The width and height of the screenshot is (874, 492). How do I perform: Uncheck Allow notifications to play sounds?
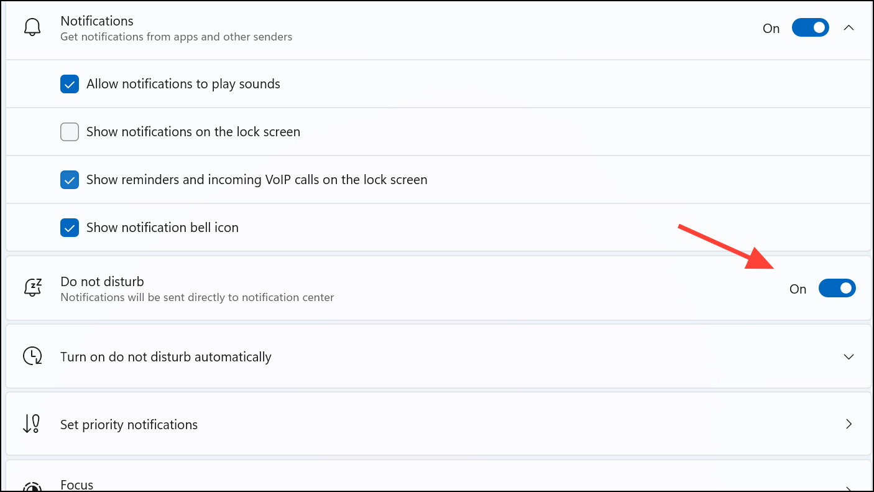coord(70,84)
